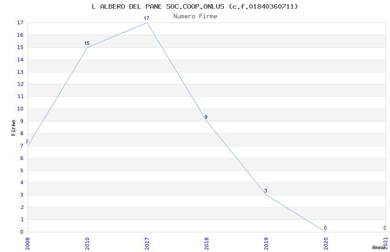Click the y-axis tick value 11

tap(20, 96)
